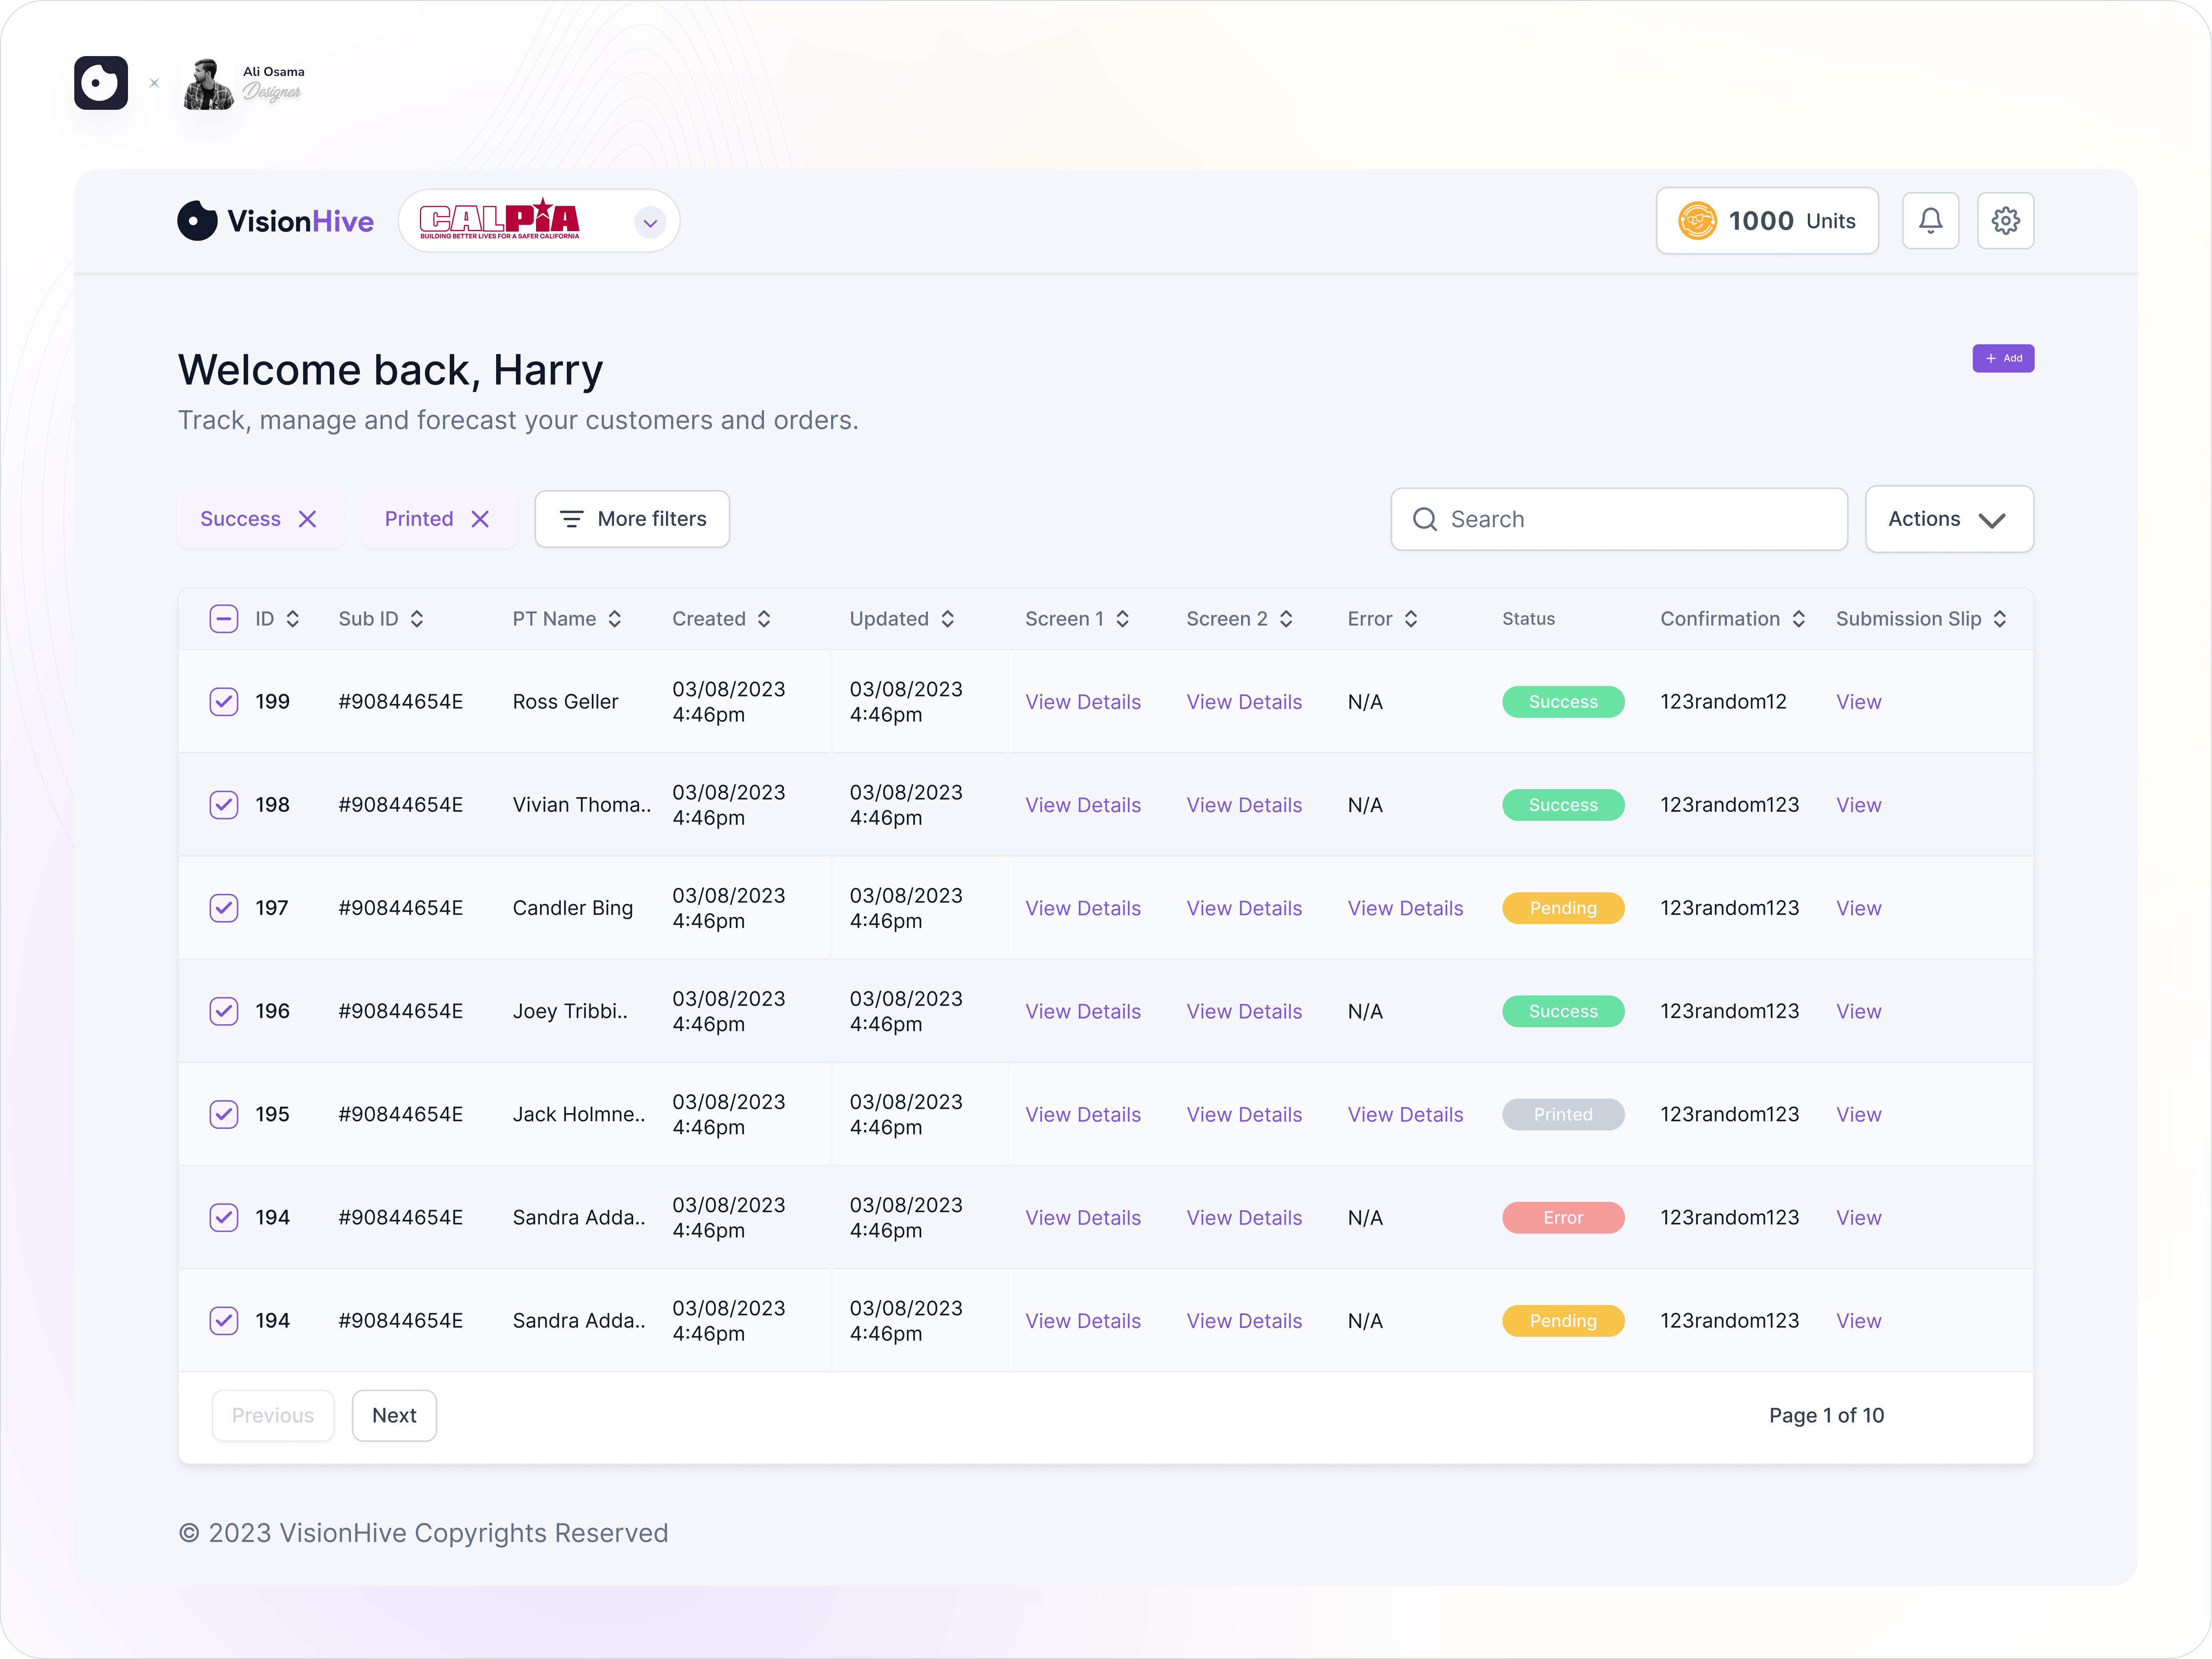The height and width of the screenshot is (1659, 2212).
Task: Click the Printed filter chip label
Action: (x=419, y=519)
